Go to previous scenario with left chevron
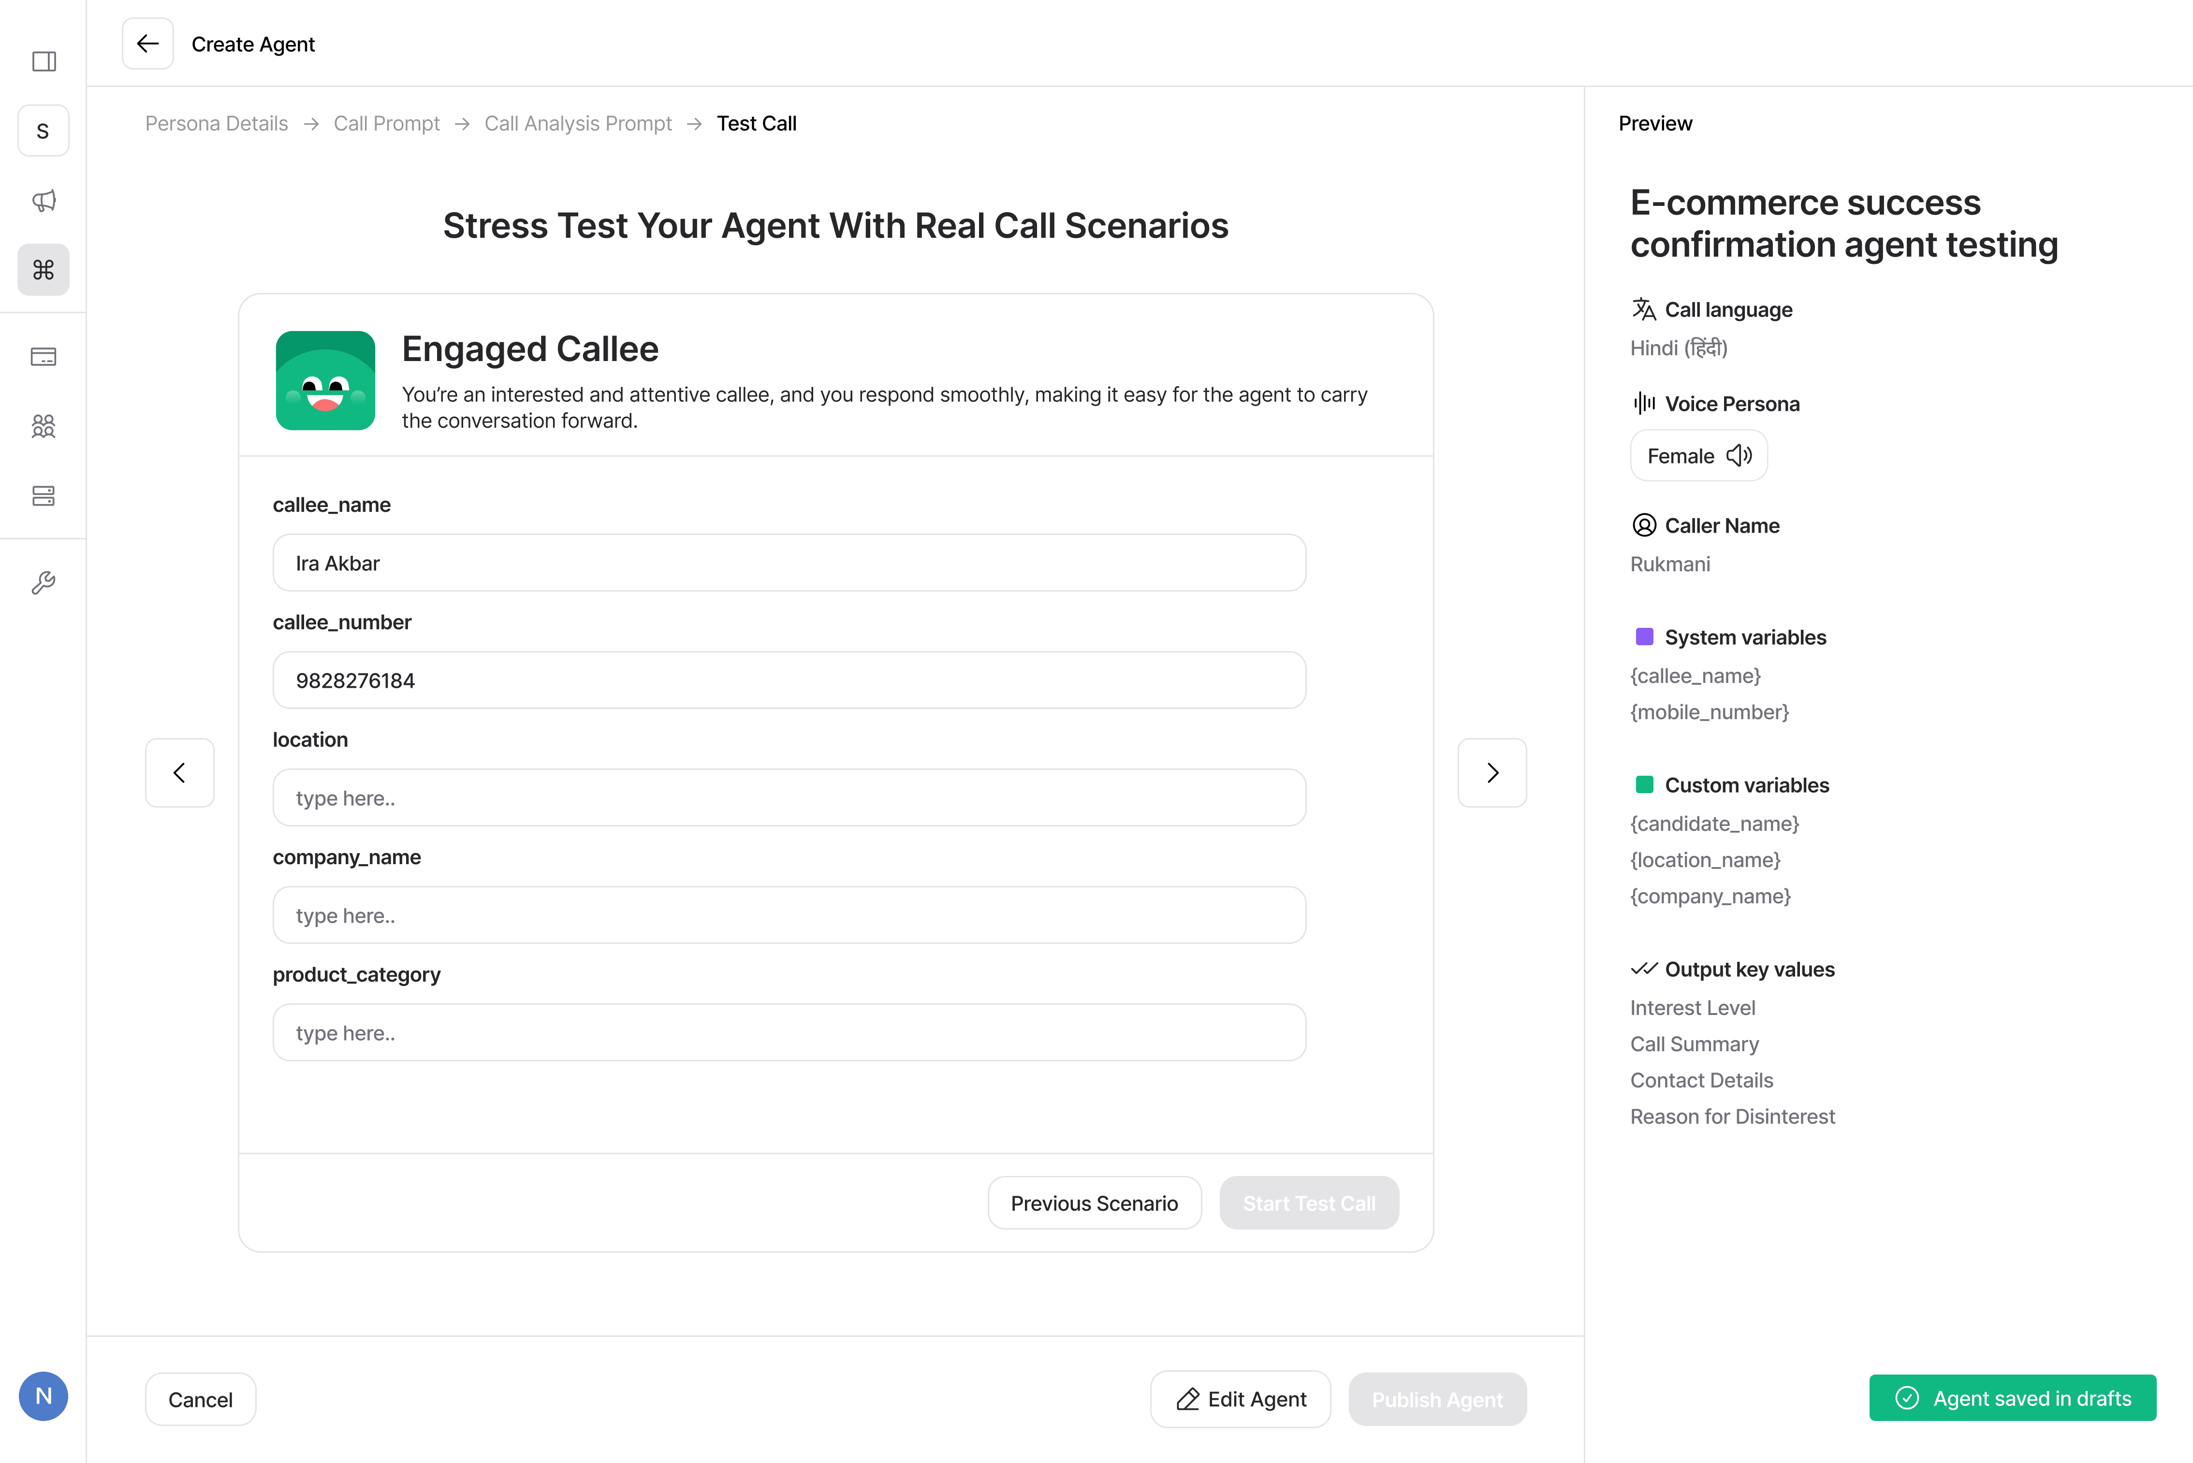The image size is (2193, 1463). click(179, 772)
